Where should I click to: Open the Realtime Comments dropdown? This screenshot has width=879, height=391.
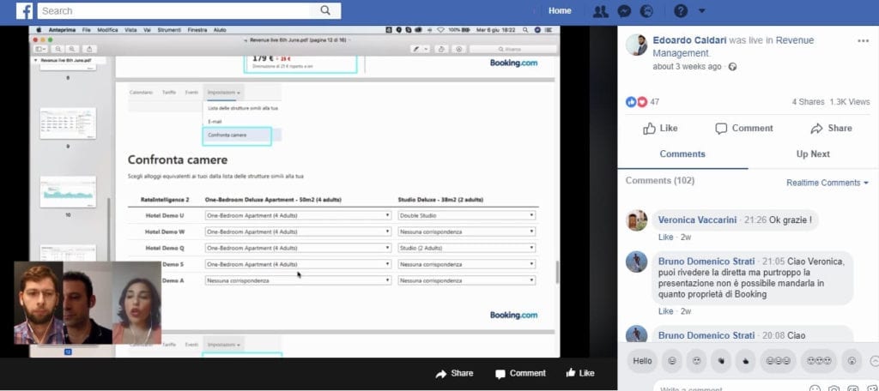click(827, 183)
